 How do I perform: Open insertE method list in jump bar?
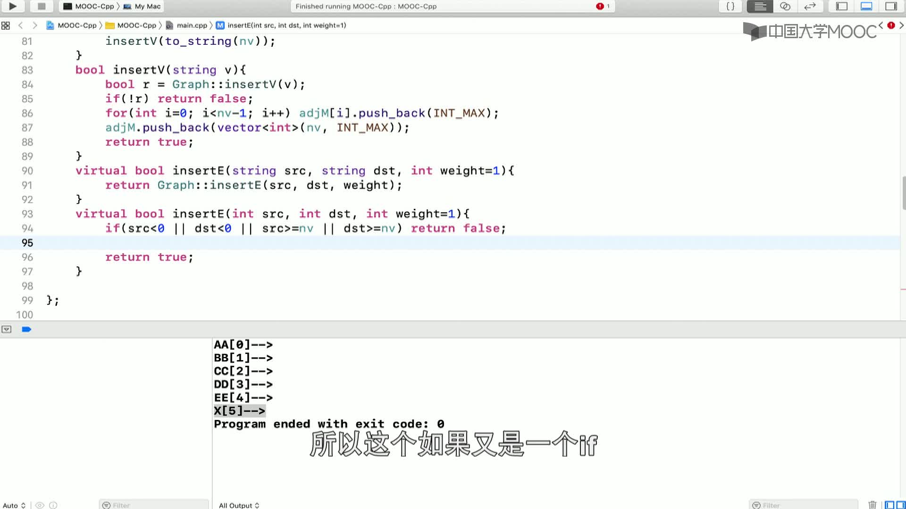coord(281,25)
